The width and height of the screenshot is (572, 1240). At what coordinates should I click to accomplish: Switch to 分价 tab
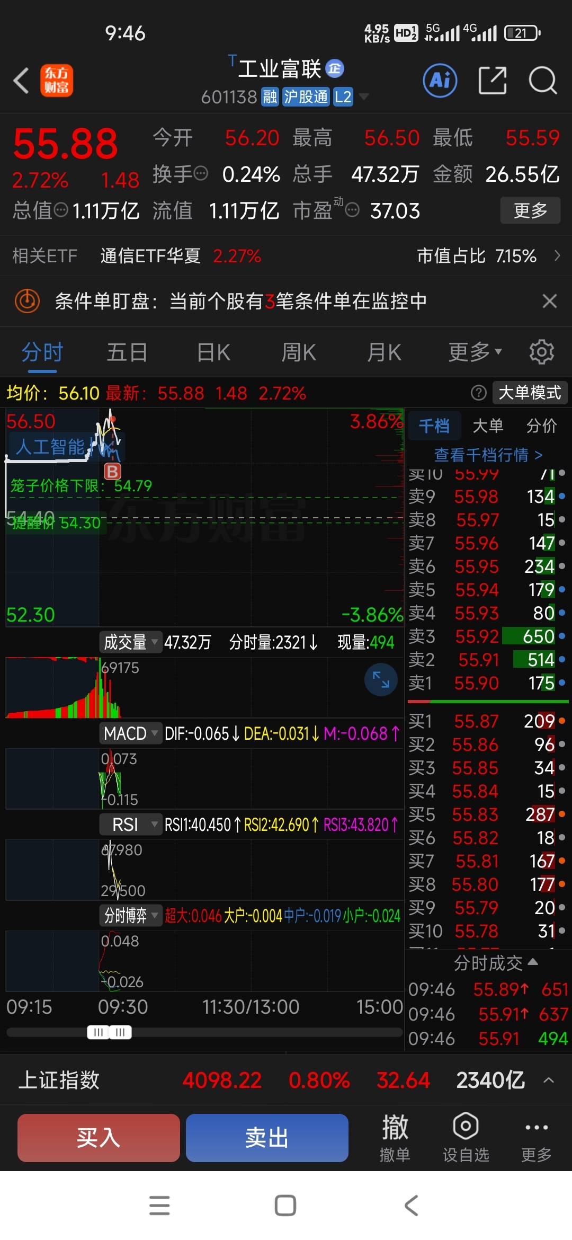[x=541, y=426]
